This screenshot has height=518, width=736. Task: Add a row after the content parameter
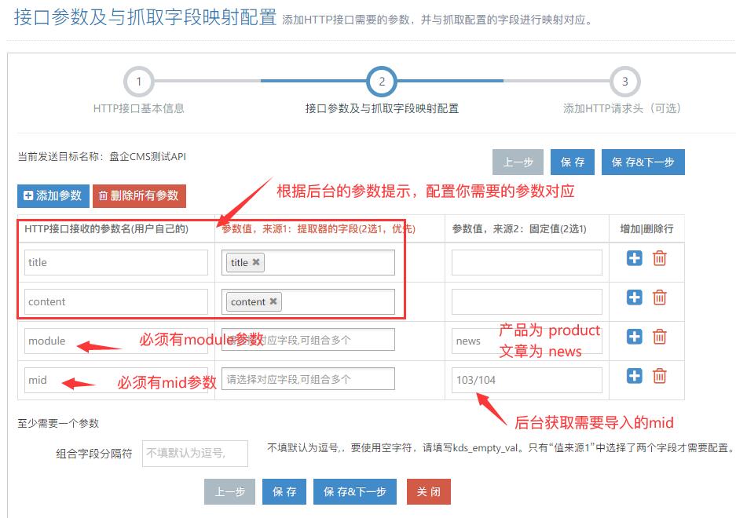pyautogui.click(x=634, y=297)
